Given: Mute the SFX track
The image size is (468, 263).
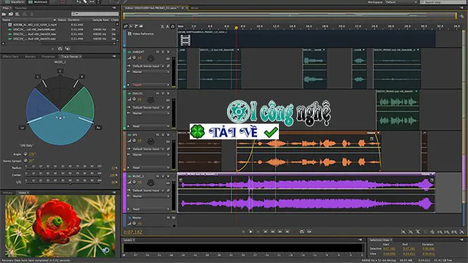Looking at the screenshot, I should click(158, 135).
